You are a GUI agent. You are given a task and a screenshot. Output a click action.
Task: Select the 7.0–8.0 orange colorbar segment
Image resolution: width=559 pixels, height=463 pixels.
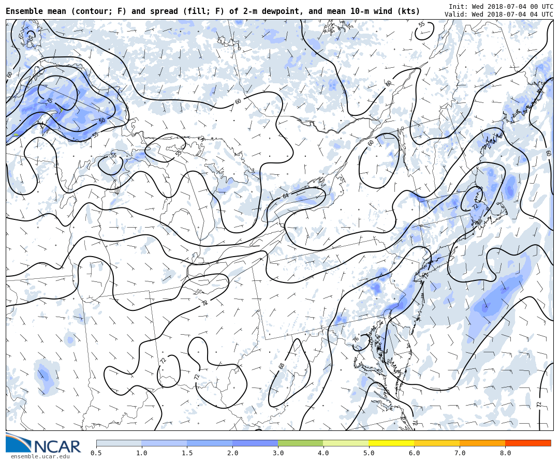point(482,443)
